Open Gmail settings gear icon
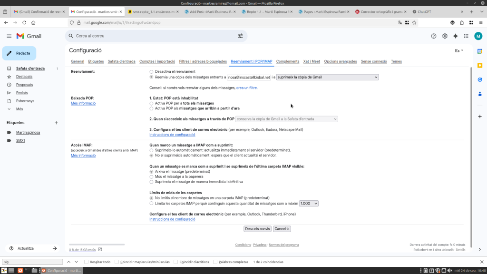Image resolution: width=487 pixels, height=274 pixels. click(445, 36)
